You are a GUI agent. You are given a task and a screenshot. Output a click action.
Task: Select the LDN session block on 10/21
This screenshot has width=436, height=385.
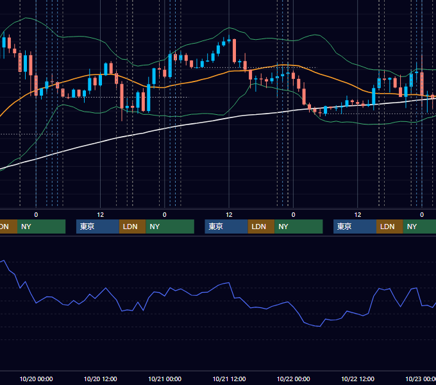pos(261,227)
